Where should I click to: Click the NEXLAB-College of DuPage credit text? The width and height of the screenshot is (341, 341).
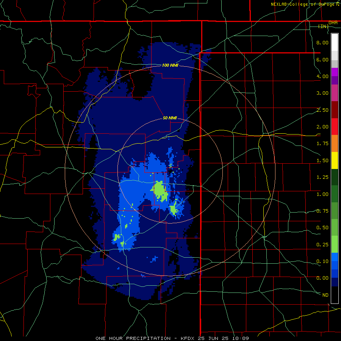tap(305, 4)
